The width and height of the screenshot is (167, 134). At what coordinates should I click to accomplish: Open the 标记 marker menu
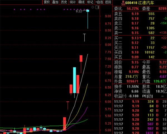(90, 2)
